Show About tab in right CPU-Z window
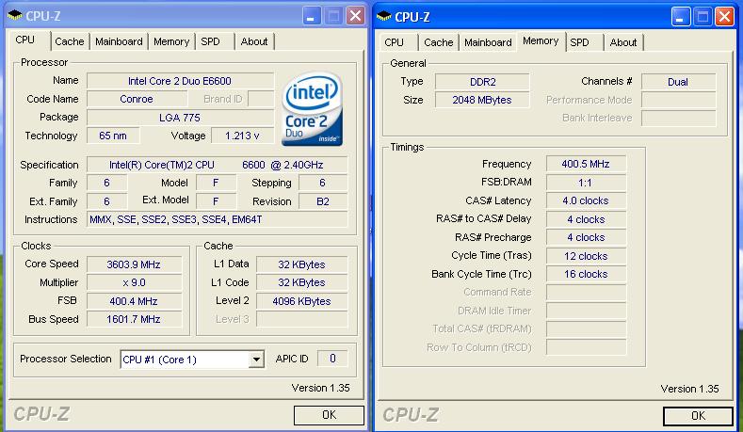The width and height of the screenshot is (743, 432). [623, 42]
